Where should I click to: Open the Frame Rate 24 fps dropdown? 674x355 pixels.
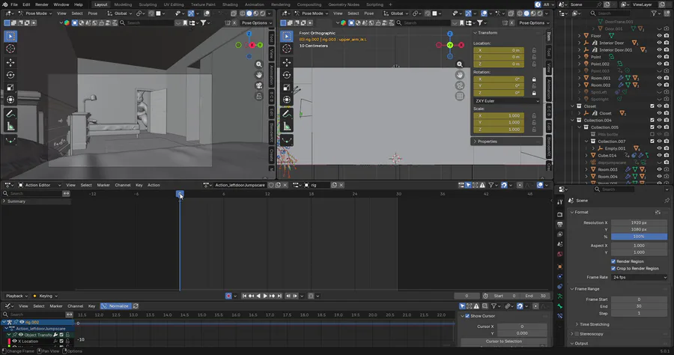click(x=640, y=277)
